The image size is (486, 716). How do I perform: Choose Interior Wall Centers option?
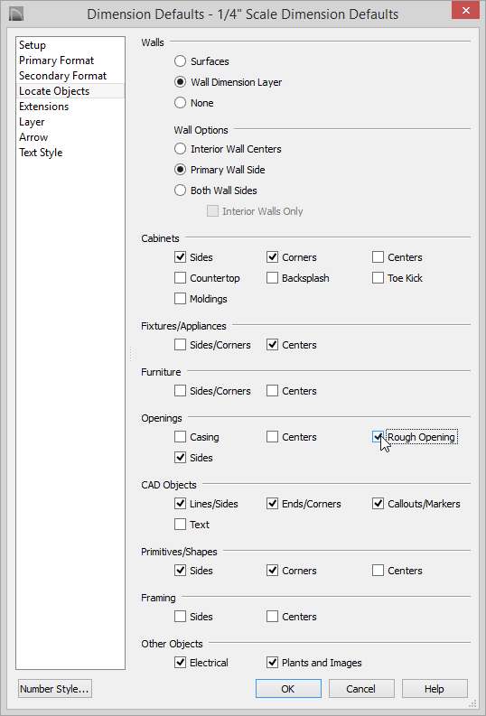click(180, 149)
